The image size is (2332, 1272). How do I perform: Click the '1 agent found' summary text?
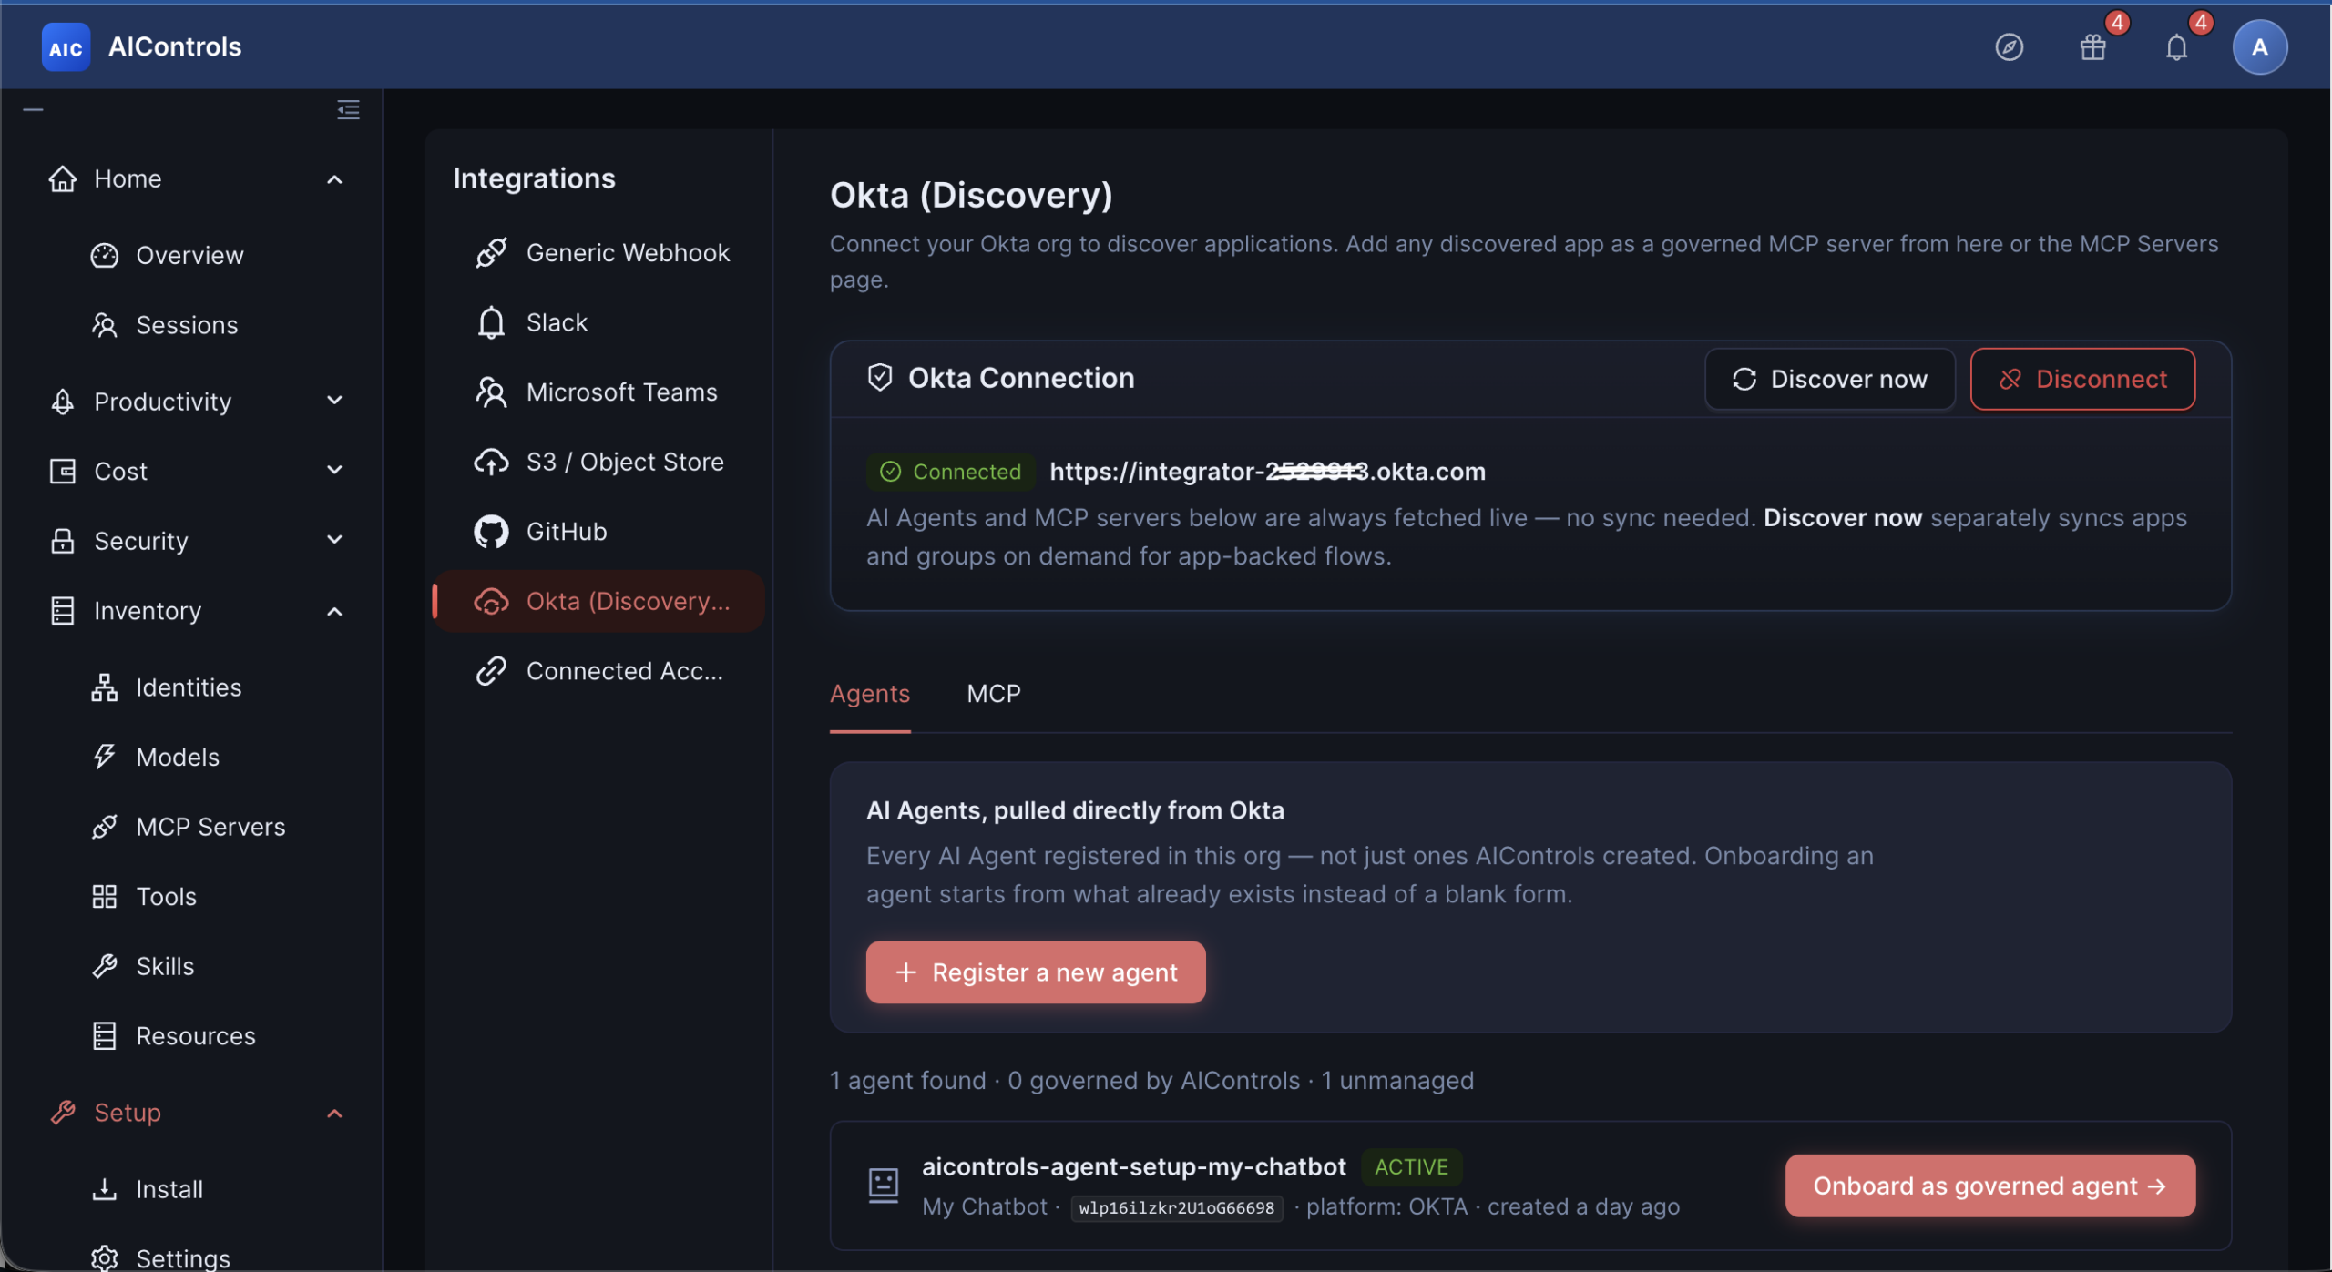pyautogui.click(x=907, y=1080)
